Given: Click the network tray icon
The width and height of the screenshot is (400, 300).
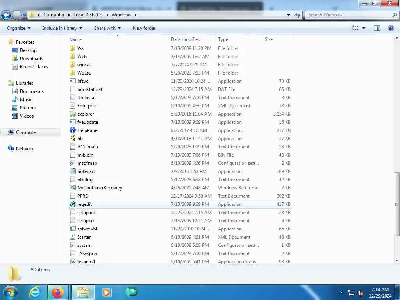Looking at the screenshot, I should point(351,293).
